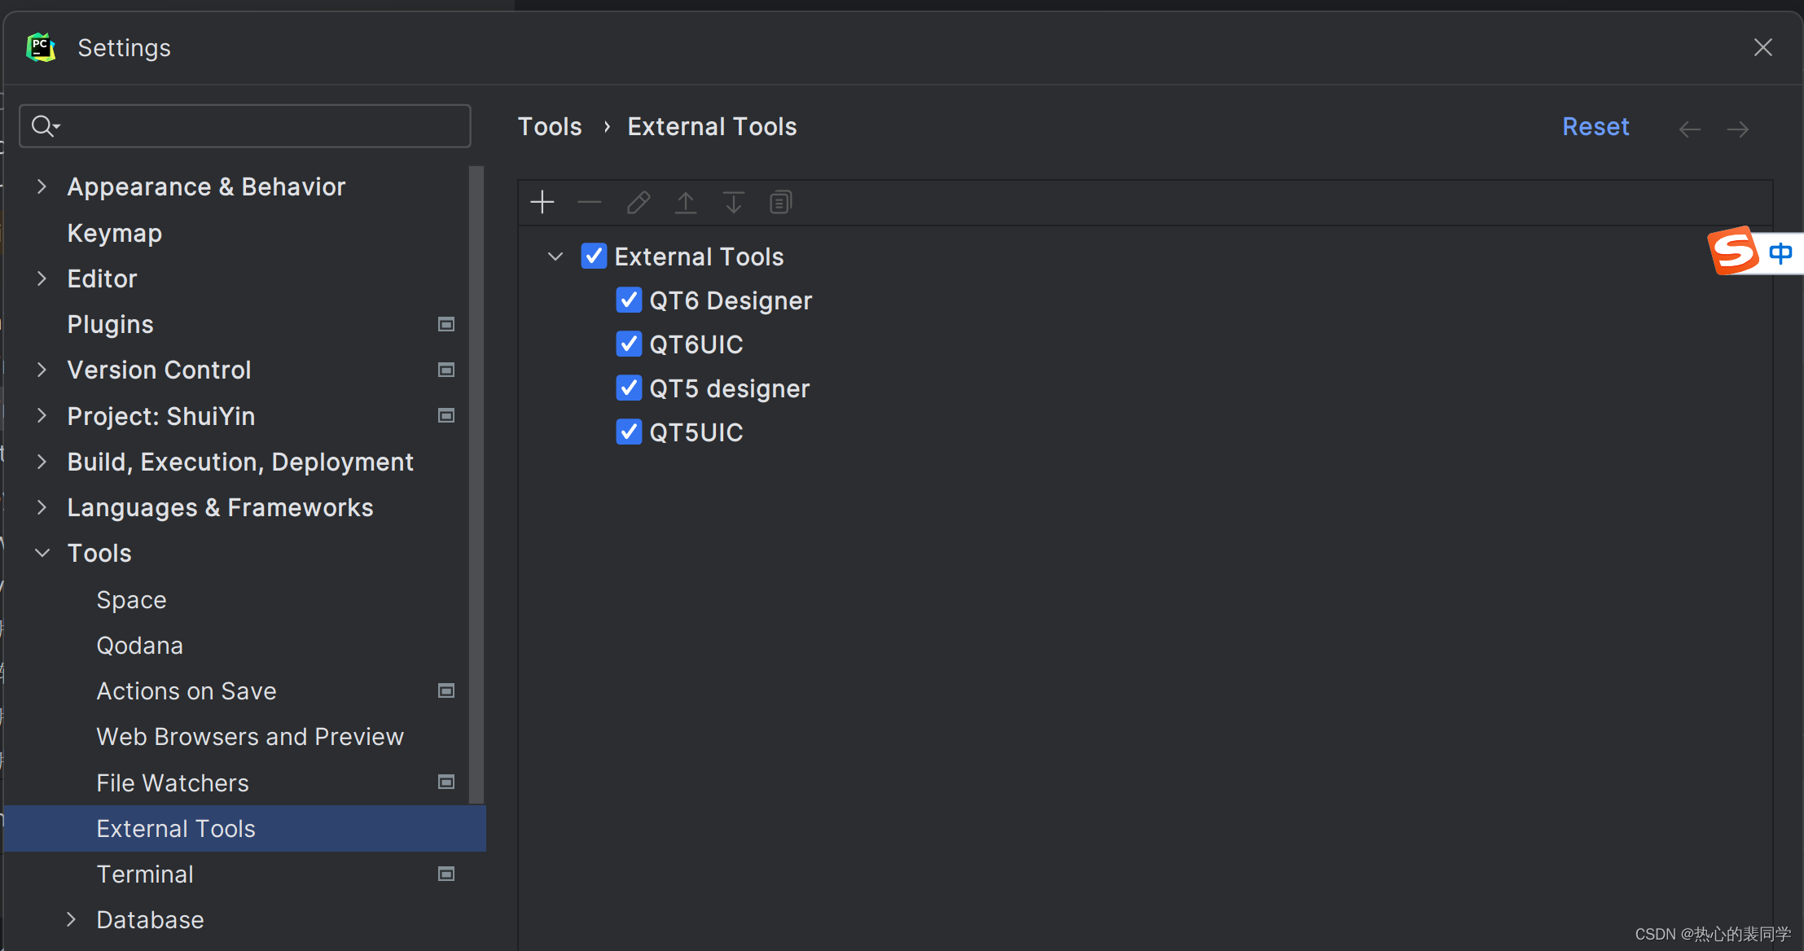Click the import down-arrow toolbar icon
The width and height of the screenshot is (1804, 951).
pos(732,202)
